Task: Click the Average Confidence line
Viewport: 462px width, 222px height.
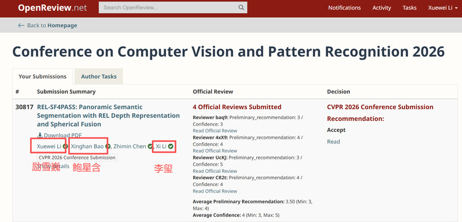Action: pyautogui.click(x=236, y=215)
